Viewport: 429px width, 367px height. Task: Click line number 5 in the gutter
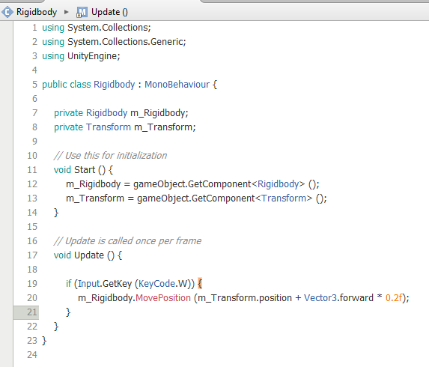[x=34, y=85]
